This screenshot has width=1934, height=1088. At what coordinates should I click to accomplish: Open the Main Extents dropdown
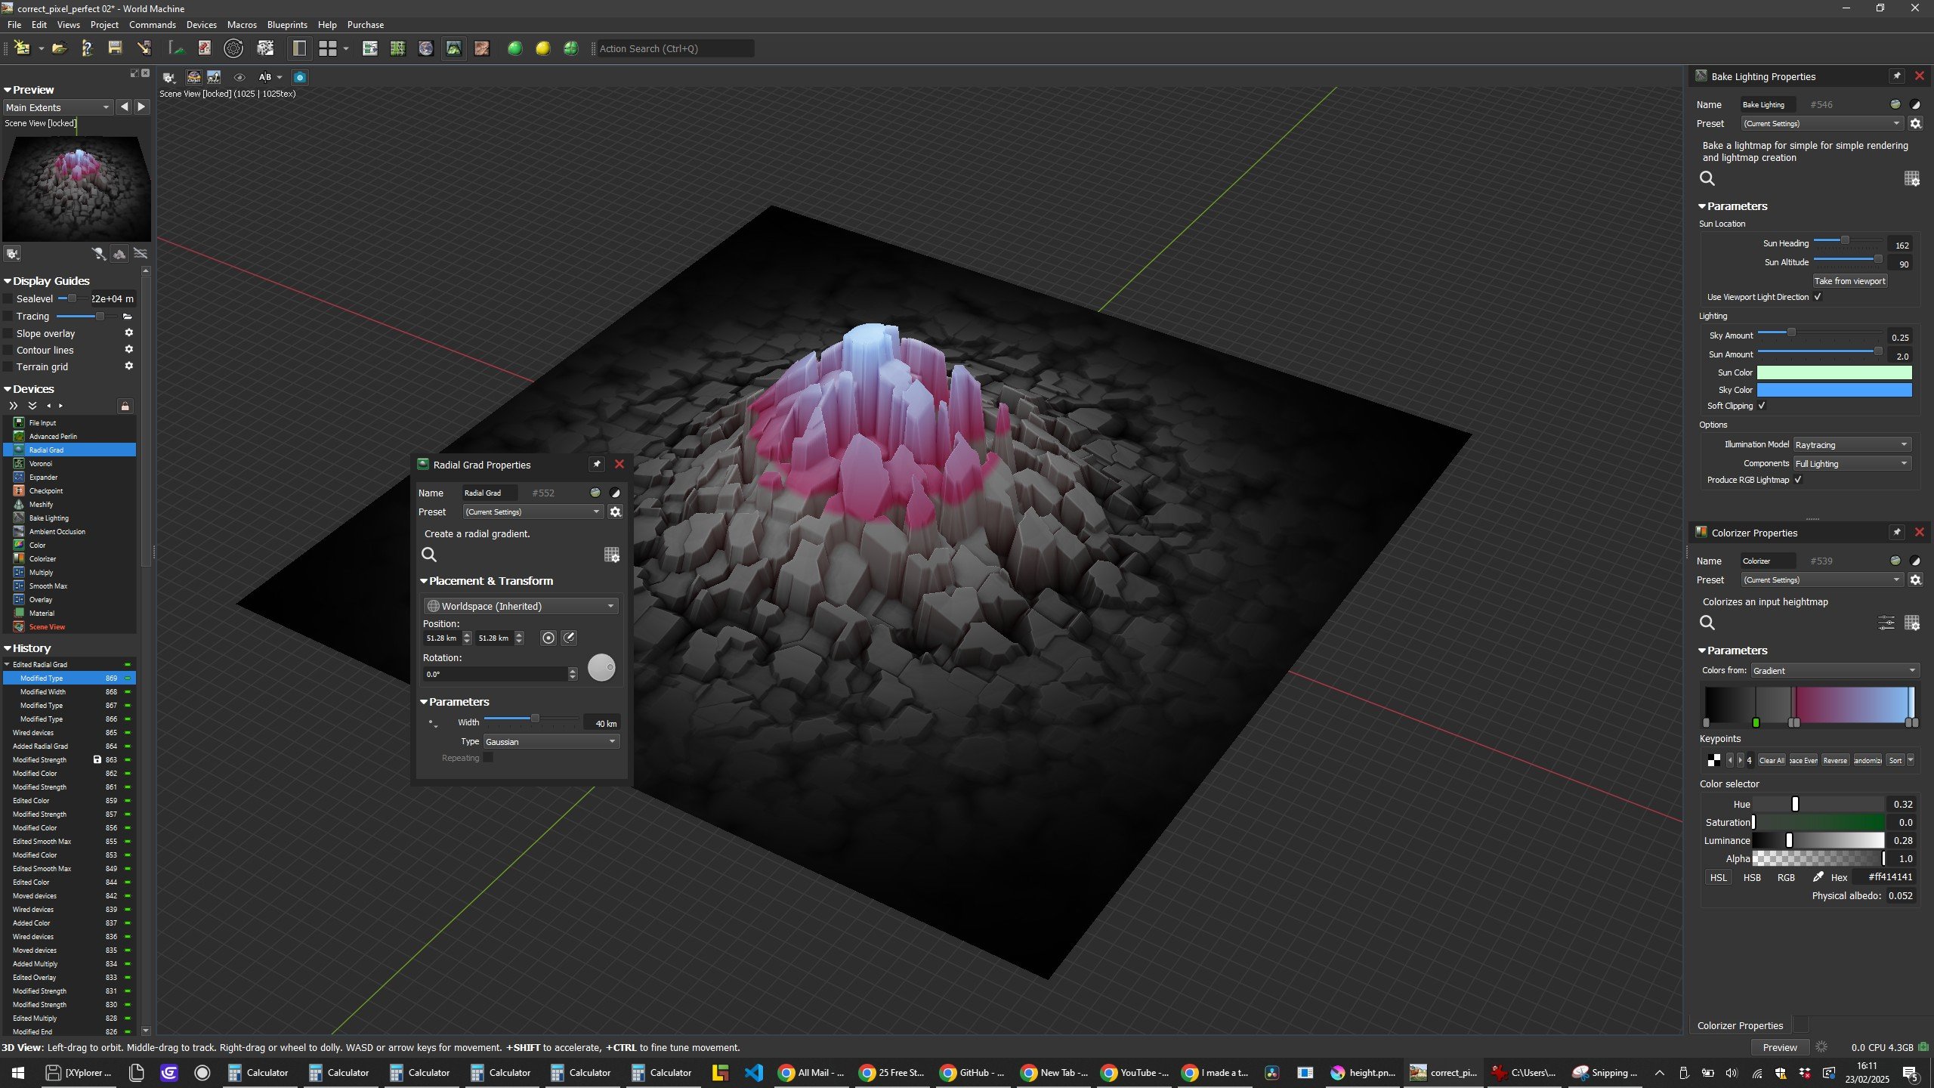(58, 107)
